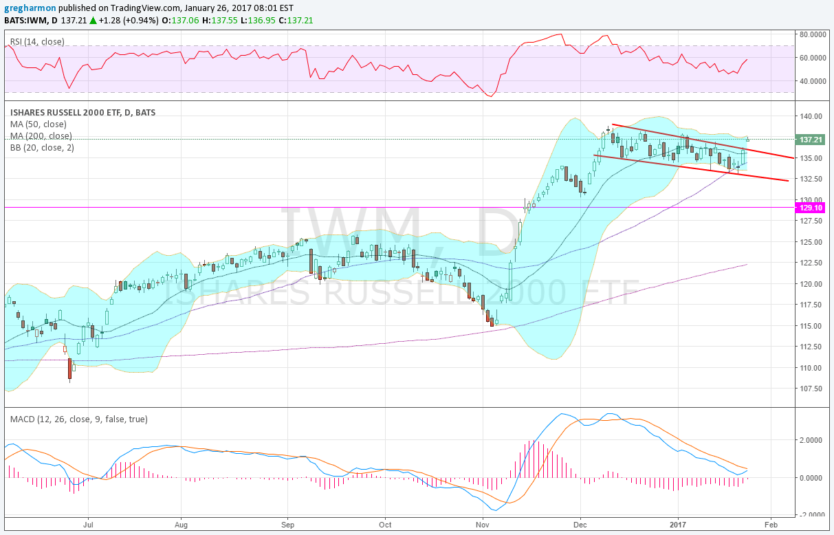
Task: Click the L:136.95 low value in header
Action: 259,19
